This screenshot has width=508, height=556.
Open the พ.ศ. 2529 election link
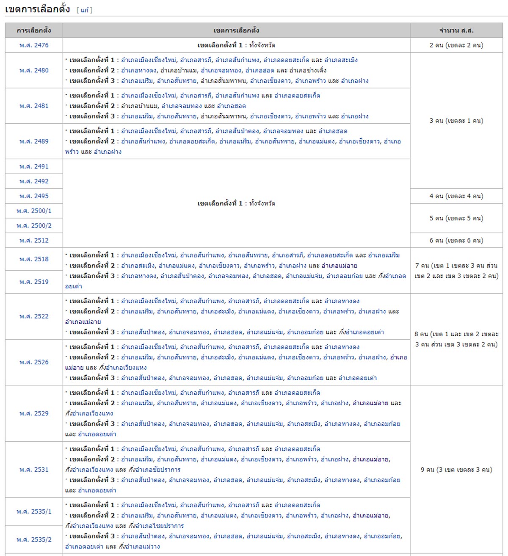coord(34,413)
